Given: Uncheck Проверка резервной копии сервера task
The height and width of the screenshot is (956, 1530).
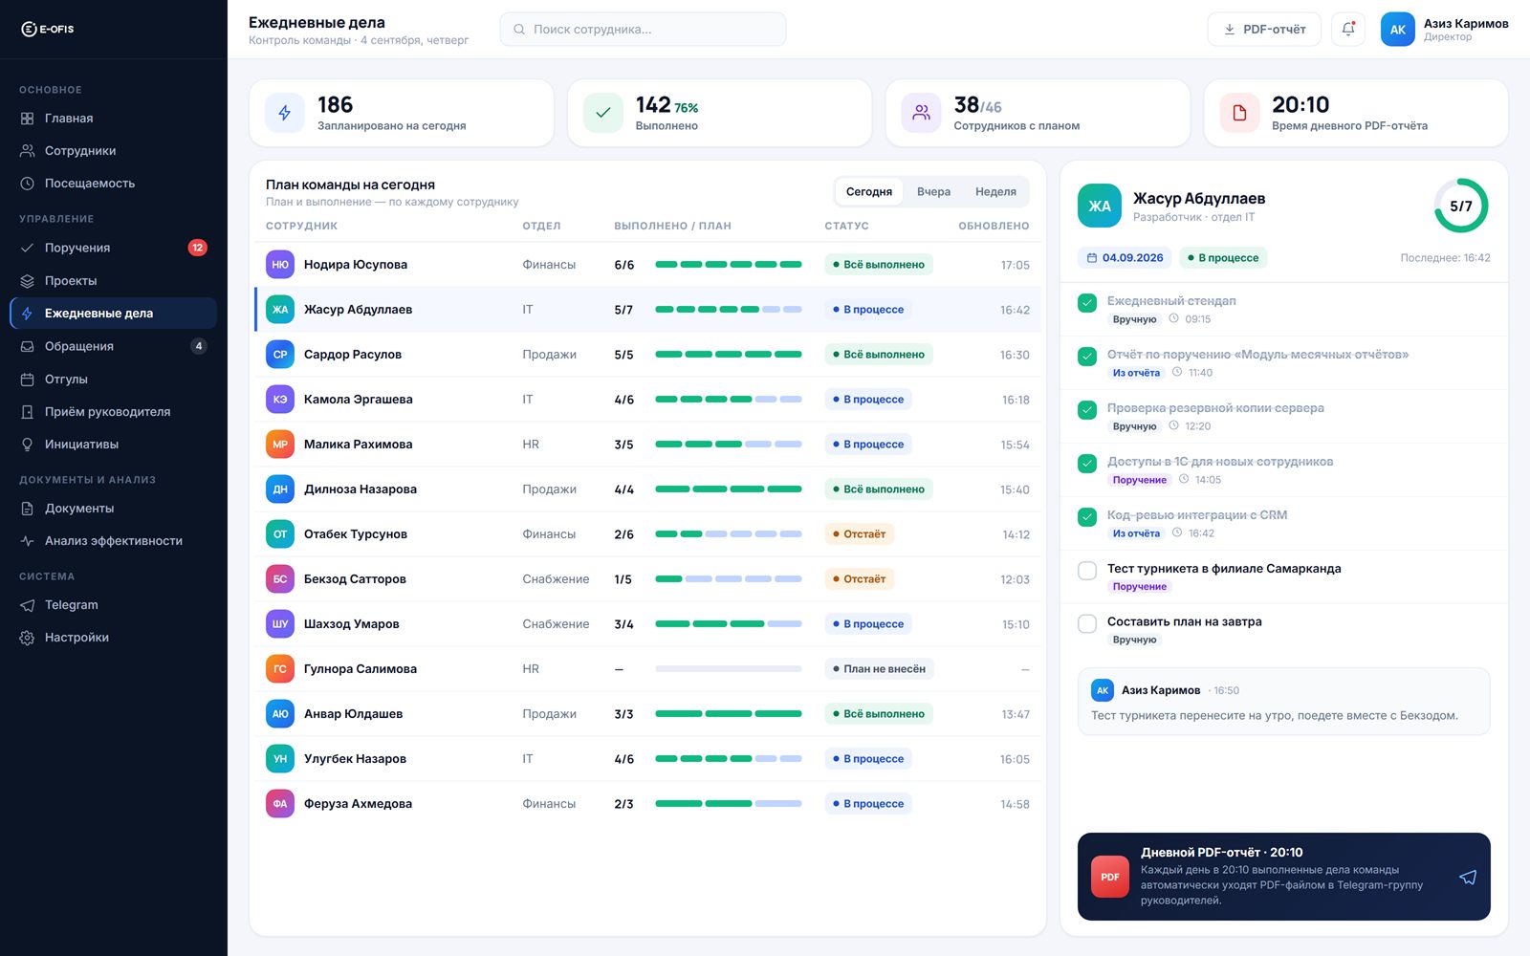Looking at the screenshot, I should (x=1087, y=410).
